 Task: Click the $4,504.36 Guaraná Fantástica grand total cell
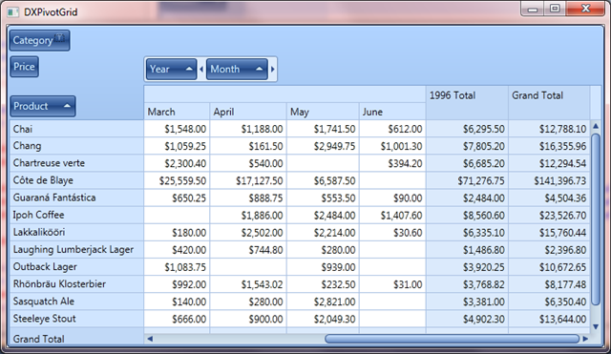pyautogui.click(x=549, y=198)
